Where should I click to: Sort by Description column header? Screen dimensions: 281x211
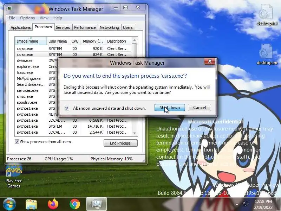118,41
